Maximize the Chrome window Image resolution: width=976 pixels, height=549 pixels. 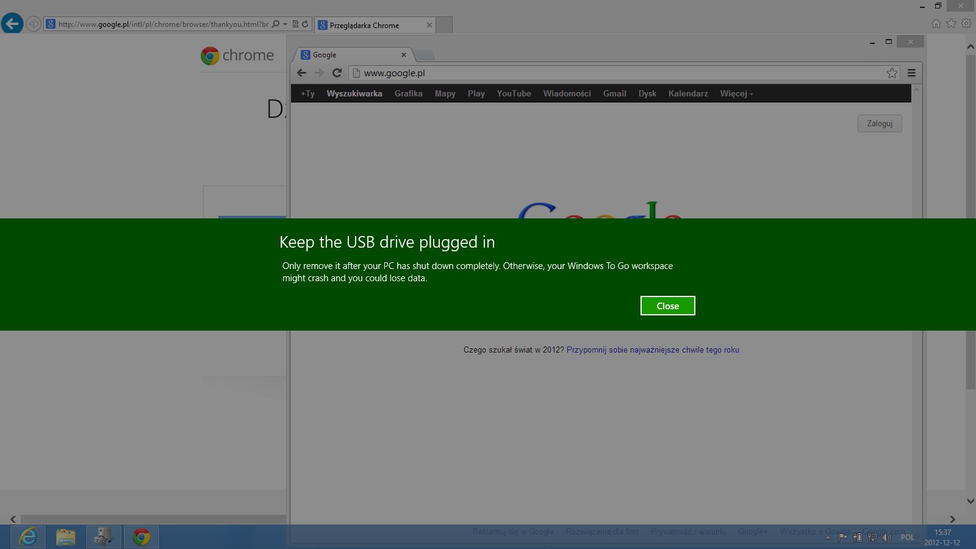pyautogui.click(x=889, y=41)
